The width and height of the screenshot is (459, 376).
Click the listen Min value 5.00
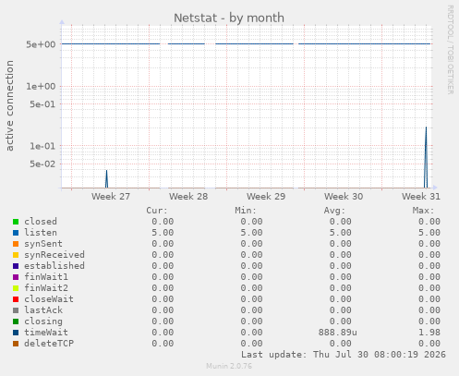coord(251,233)
